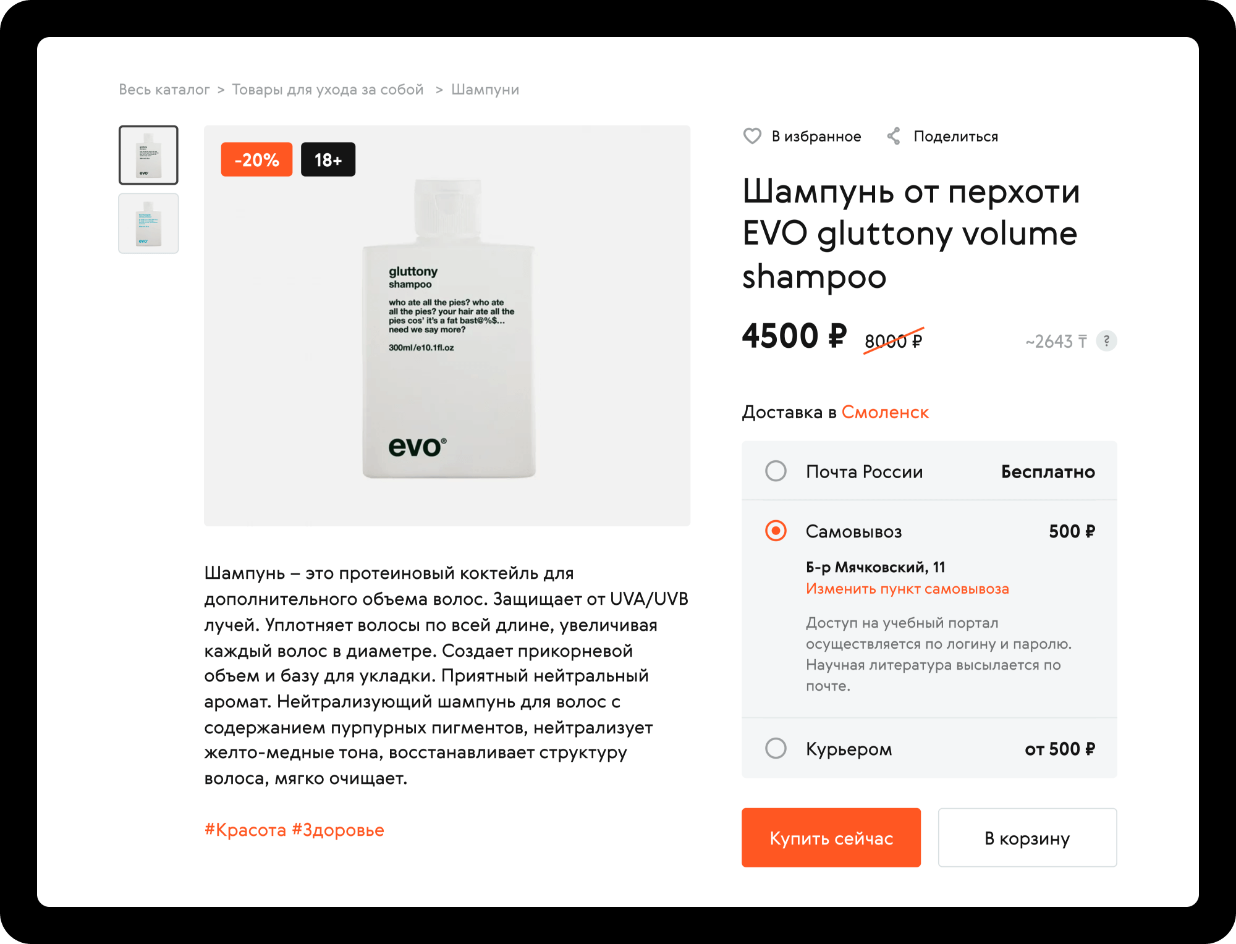Open the question mark price hint
The height and width of the screenshot is (944, 1236).
pos(1106,340)
